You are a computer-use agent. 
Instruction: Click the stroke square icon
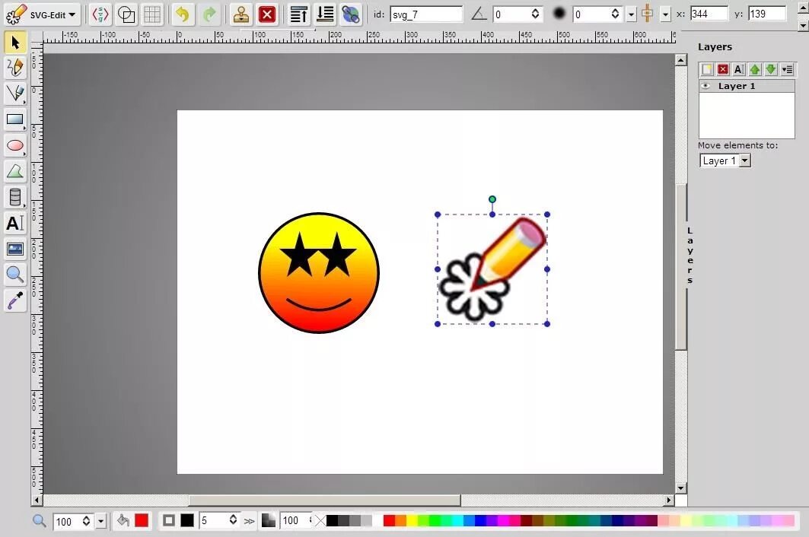(x=169, y=520)
